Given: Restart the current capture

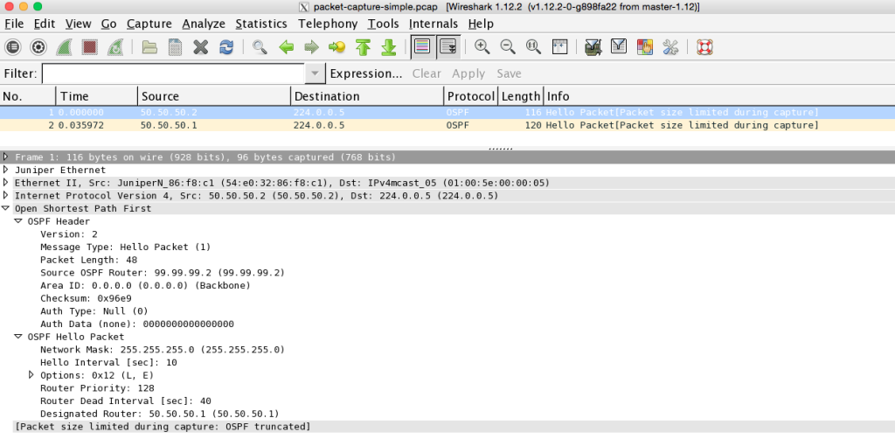Looking at the screenshot, I should click(x=114, y=47).
